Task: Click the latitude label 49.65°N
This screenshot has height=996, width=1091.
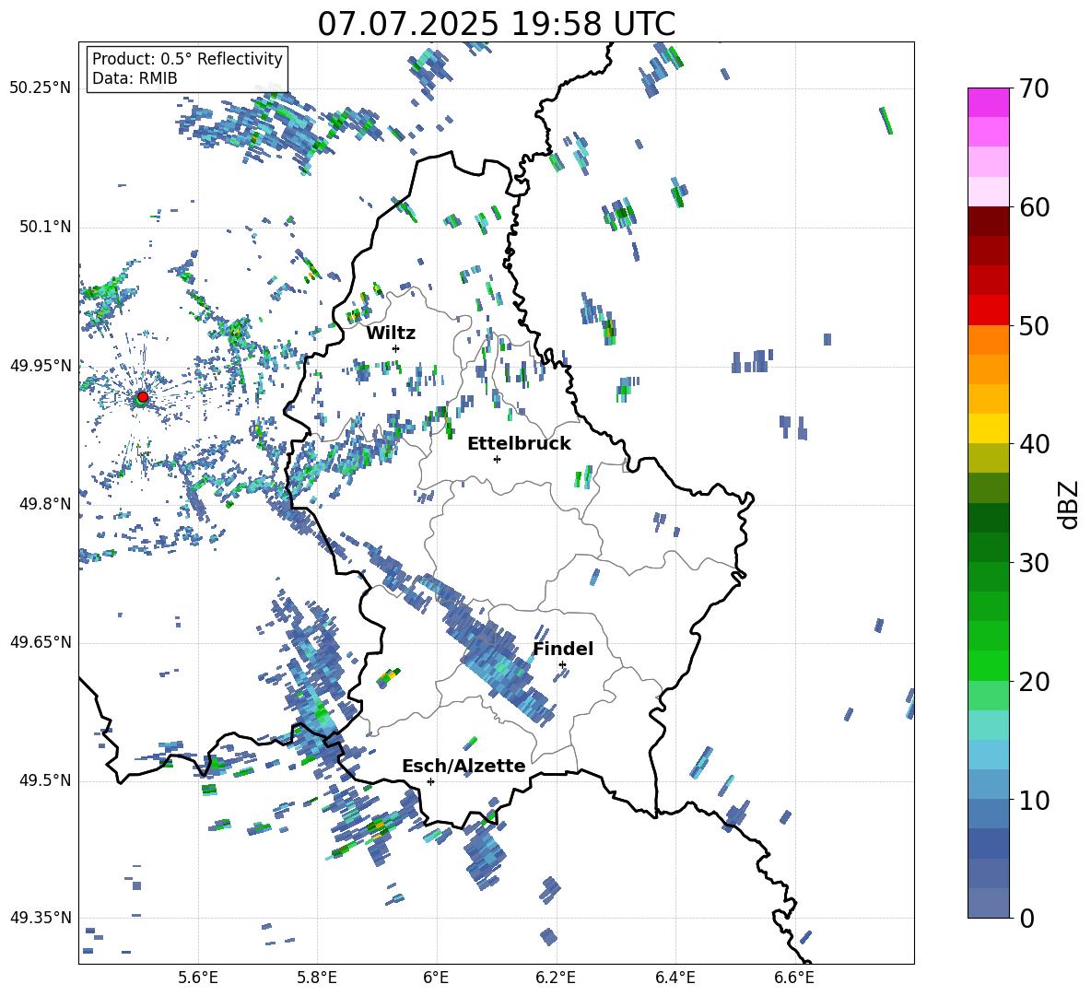Action: (x=41, y=642)
